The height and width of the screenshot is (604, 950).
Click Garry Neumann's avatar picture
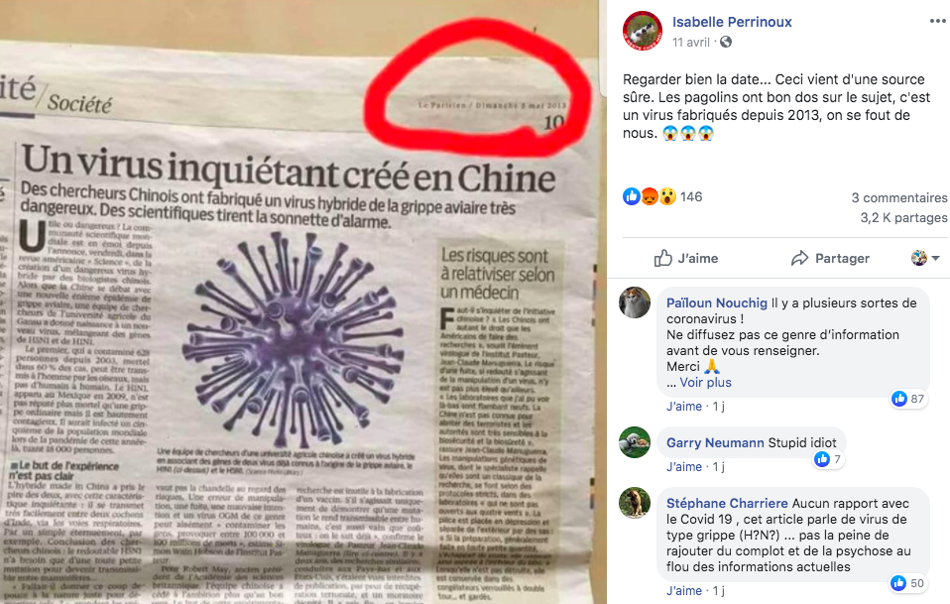tap(635, 442)
